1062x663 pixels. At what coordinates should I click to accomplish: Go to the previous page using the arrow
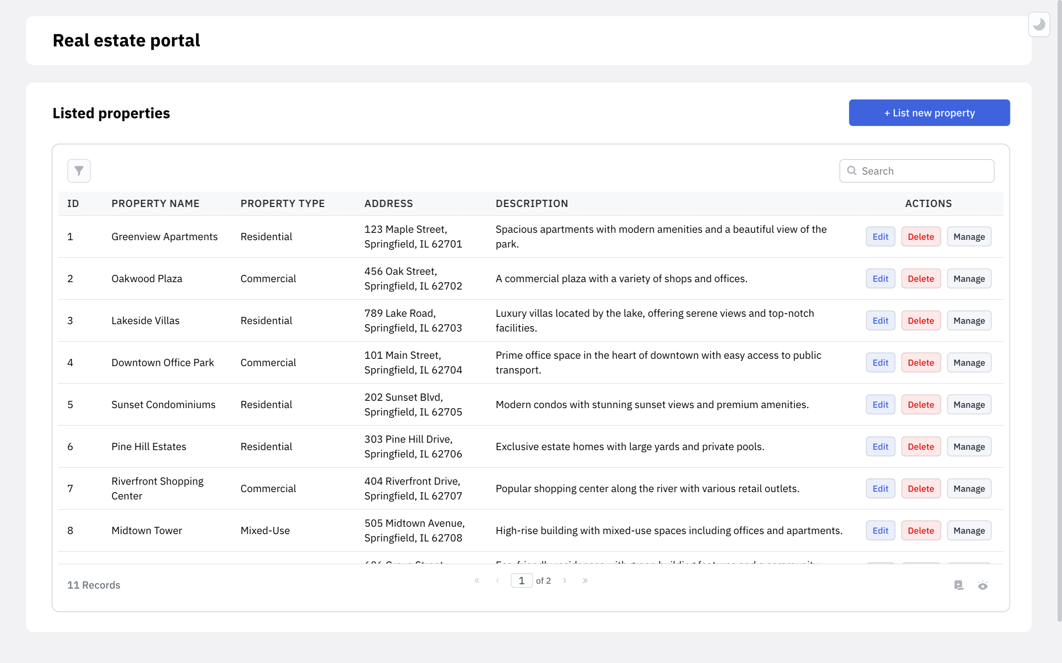(x=498, y=580)
